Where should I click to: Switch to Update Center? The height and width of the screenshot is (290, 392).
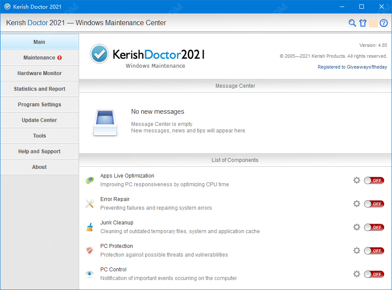pos(40,120)
